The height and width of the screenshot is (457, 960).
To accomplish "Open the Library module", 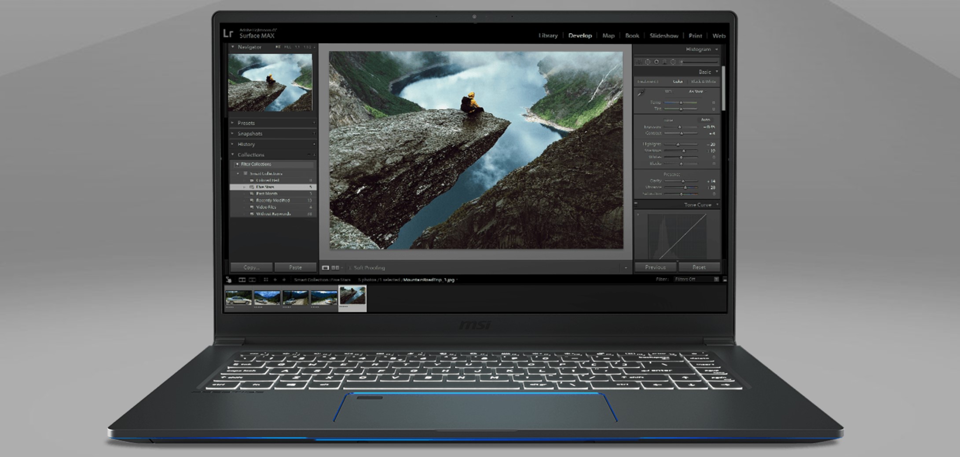I will 548,36.
